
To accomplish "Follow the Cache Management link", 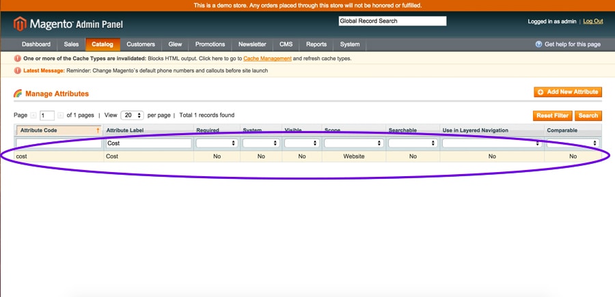I will point(267,59).
